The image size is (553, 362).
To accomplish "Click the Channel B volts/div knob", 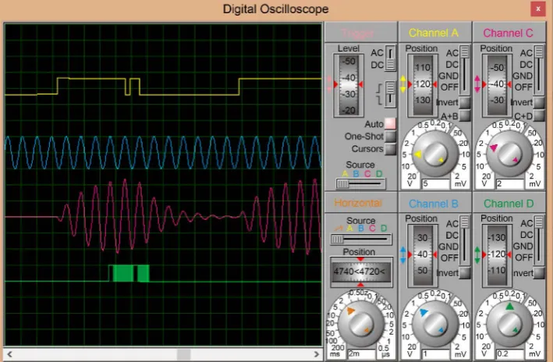I will [435, 325].
